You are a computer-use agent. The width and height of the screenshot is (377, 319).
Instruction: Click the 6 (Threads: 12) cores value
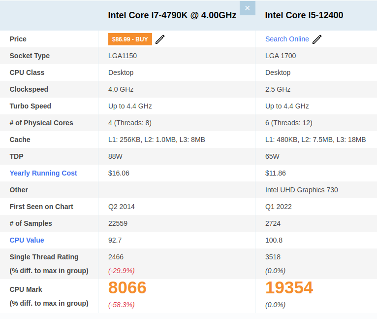tap(289, 123)
